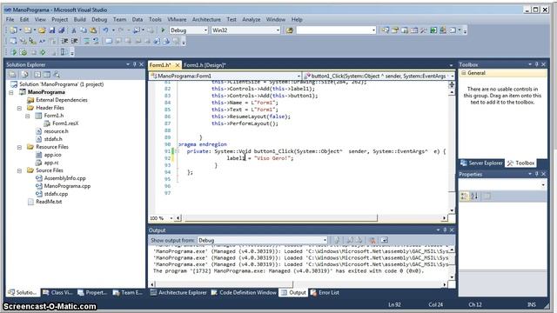
Task: Switch to the Architecture Explorer tab
Action: pos(178,292)
